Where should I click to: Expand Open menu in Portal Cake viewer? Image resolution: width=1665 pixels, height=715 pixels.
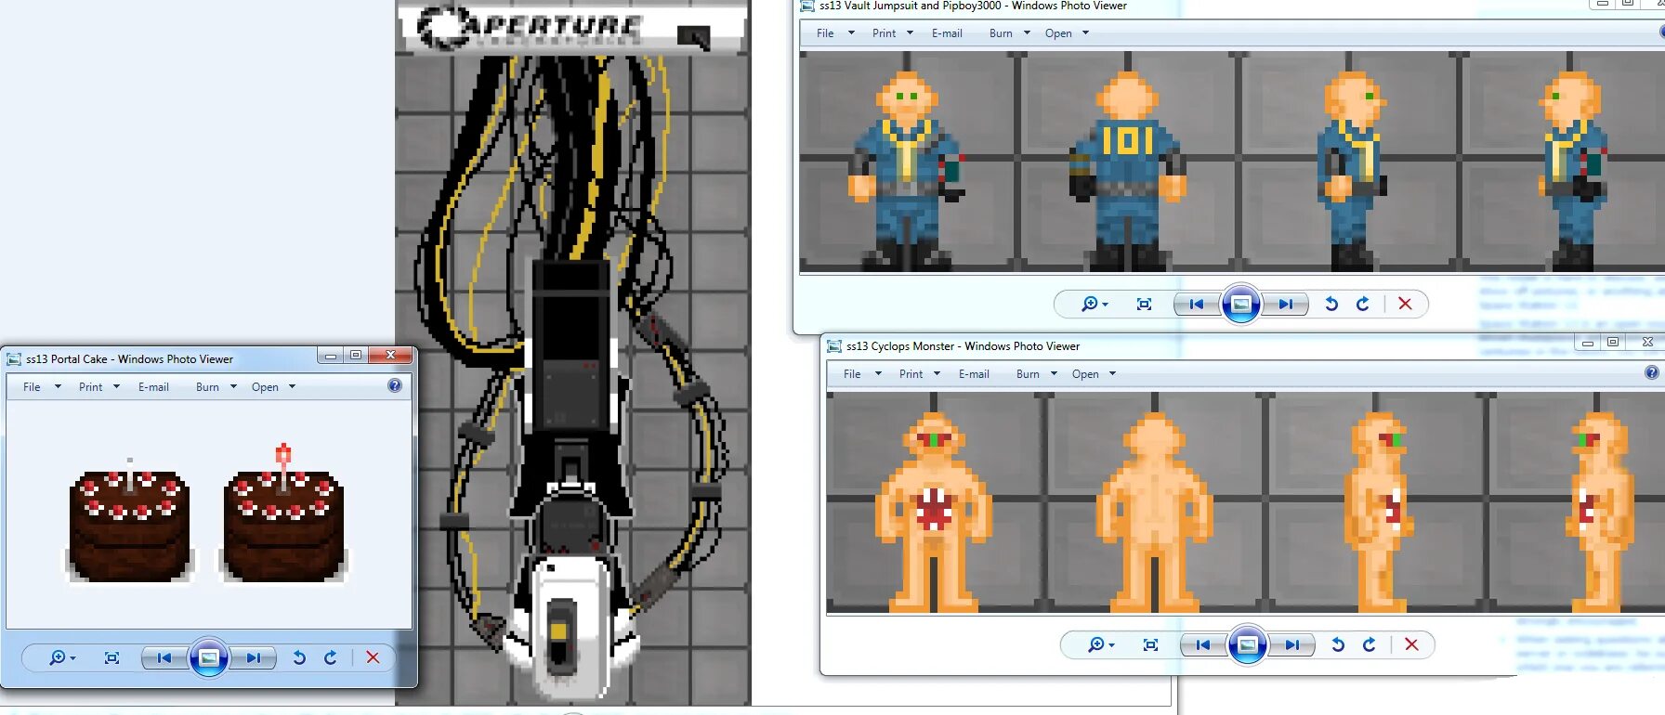pos(292,387)
